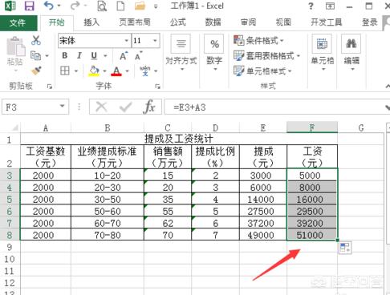This screenshot has height=295, width=390.
Task: Click the Undo arrow icon
Action: coord(49,6)
